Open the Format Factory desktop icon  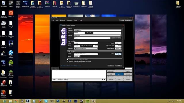pyautogui.click(x=3, y=25)
